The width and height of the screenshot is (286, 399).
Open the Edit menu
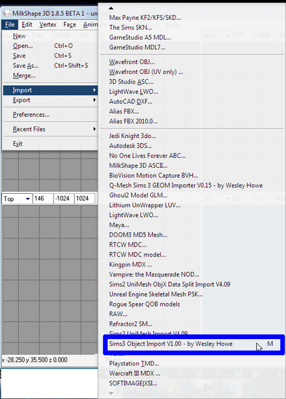[x=27, y=25]
